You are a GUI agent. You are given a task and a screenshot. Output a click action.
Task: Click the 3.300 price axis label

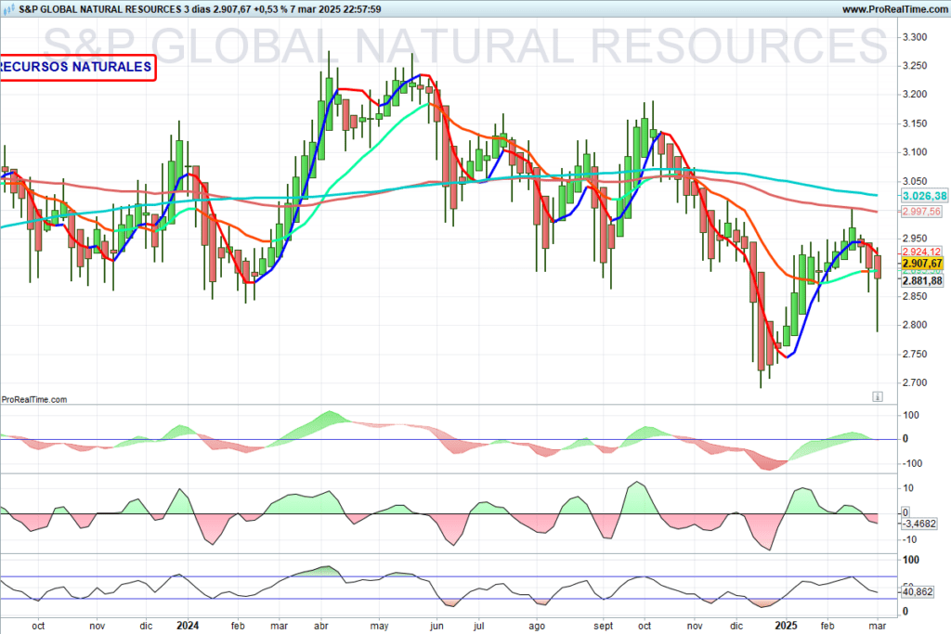coord(915,37)
